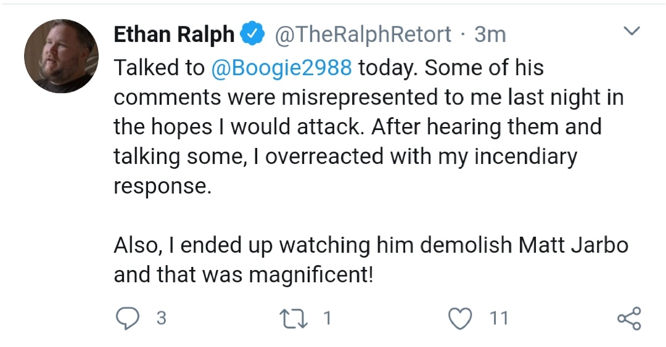
Task: Open the Ethan Ralph display name
Action: click(x=174, y=34)
